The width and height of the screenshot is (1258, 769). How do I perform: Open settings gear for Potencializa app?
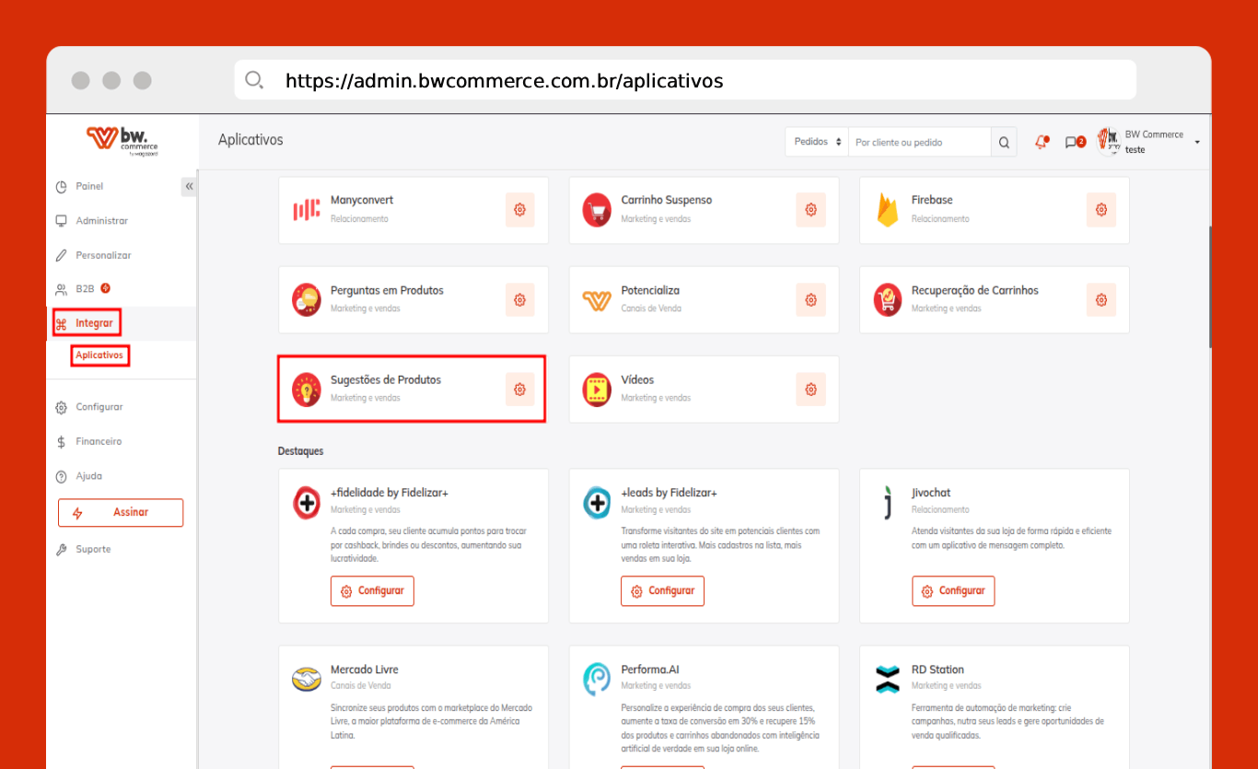[810, 299]
